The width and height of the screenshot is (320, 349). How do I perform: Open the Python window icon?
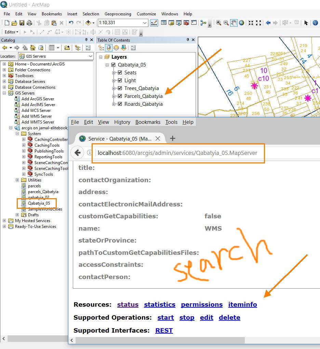coord(194,23)
